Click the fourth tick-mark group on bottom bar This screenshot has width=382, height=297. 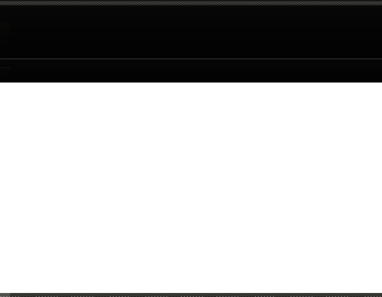(x=119, y=296)
